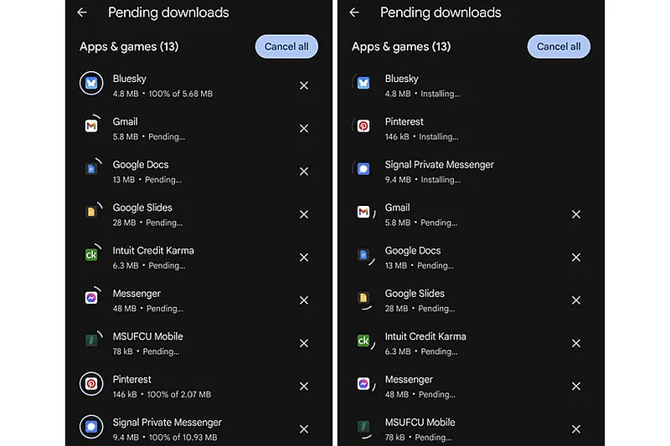Select 'Google Docs' name on right screen
Viewport: 670px width, 446px height.
(413, 250)
